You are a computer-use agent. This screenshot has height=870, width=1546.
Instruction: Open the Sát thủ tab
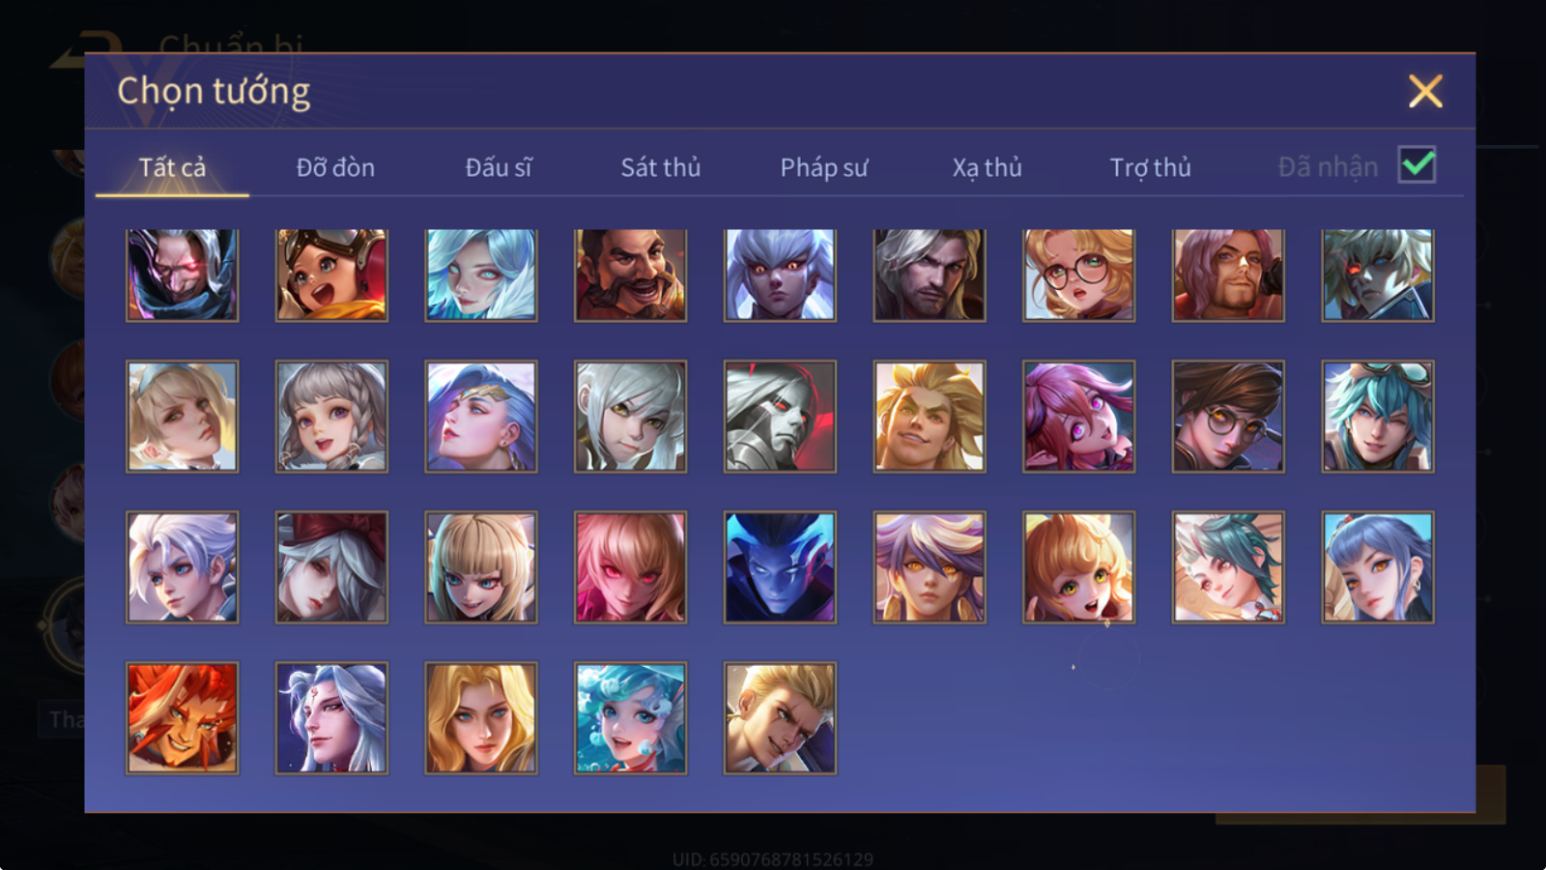660,167
